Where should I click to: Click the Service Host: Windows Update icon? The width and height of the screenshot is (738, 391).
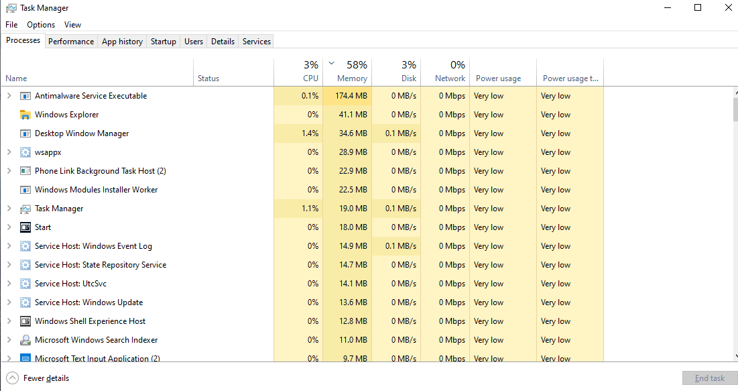tap(25, 302)
